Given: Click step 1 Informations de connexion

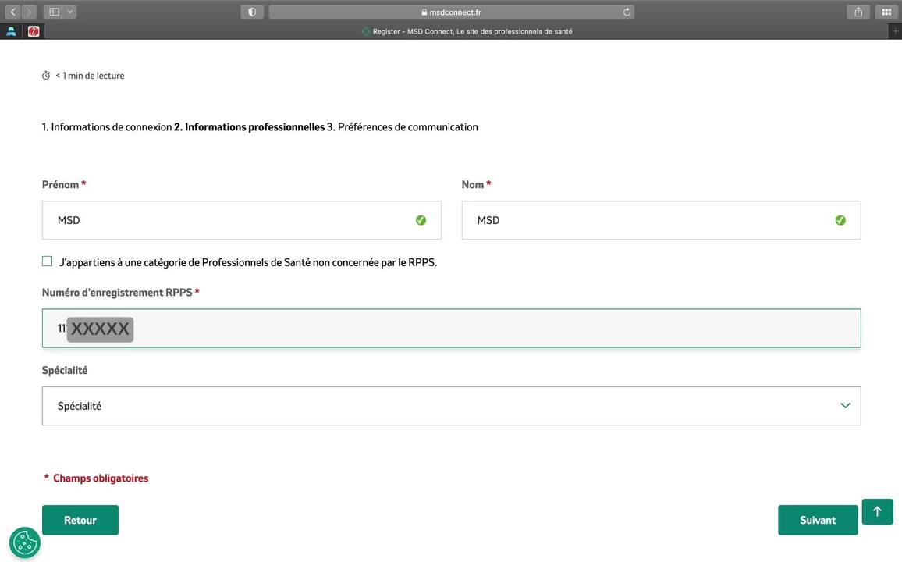Looking at the screenshot, I should point(106,126).
